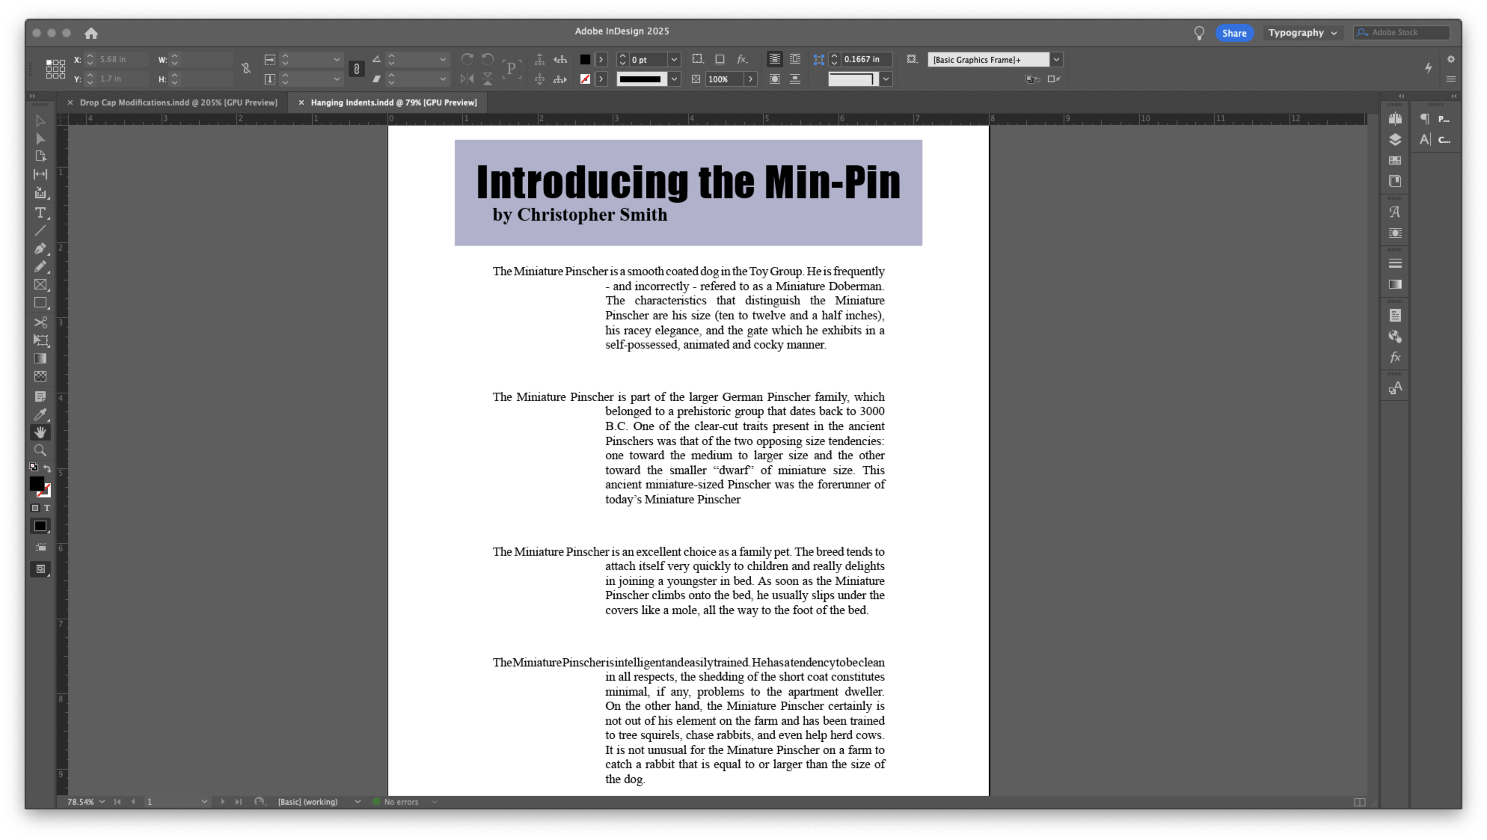Toggle constrain width and height proportions

click(246, 69)
